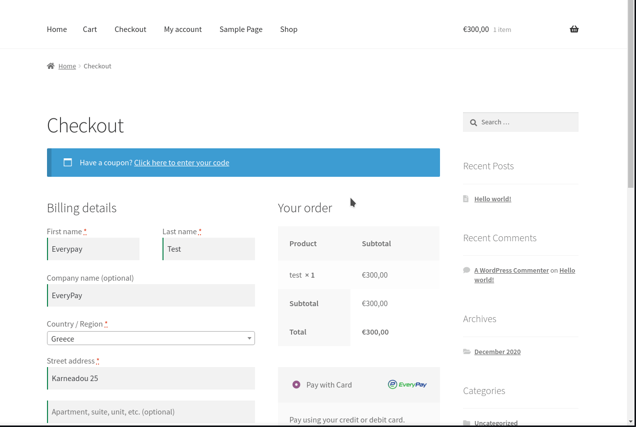Open Cart in the top navigation menu
The height and width of the screenshot is (427, 636).
coord(90,29)
